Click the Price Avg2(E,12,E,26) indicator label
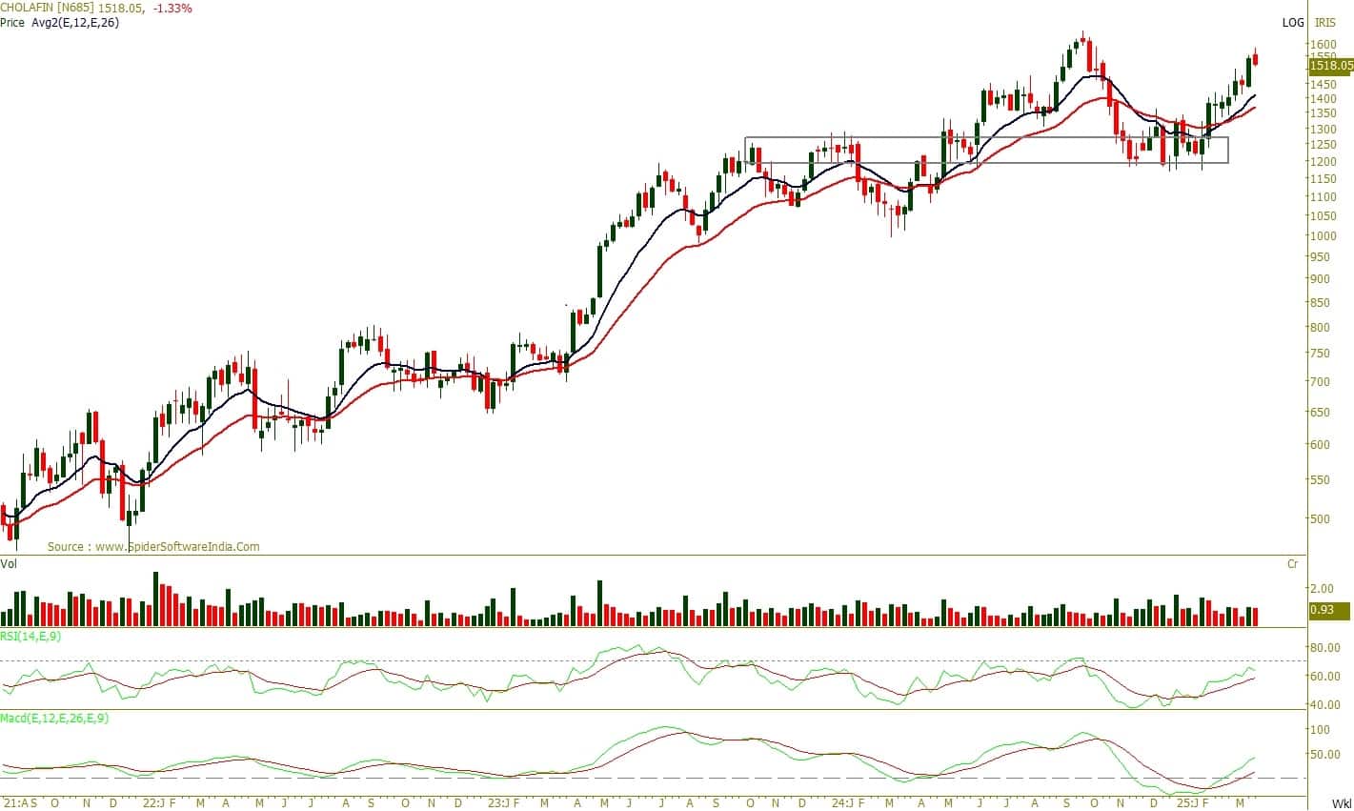The height and width of the screenshot is (811, 1354). tap(59, 22)
